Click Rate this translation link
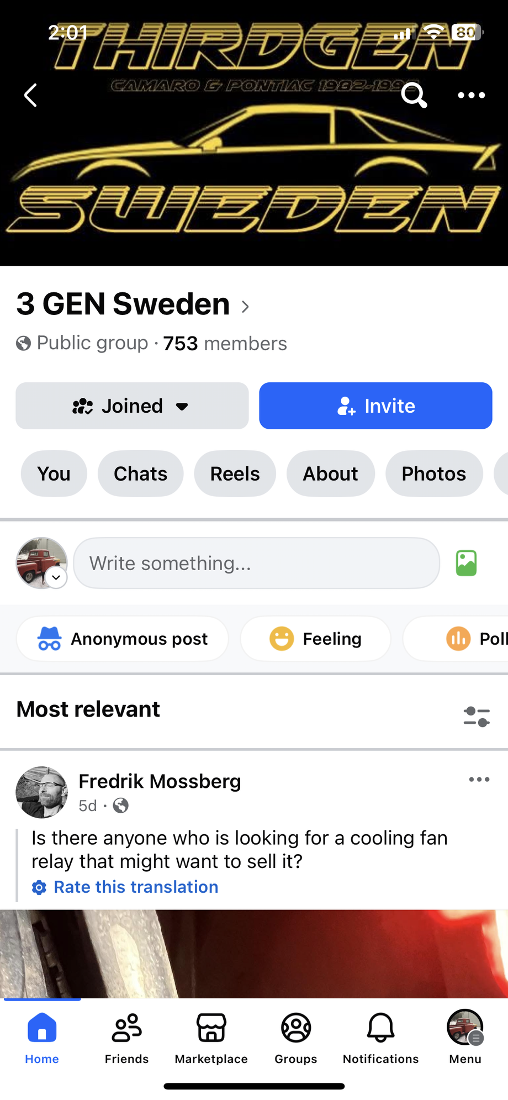The image size is (508, 1100). (135, 887)
